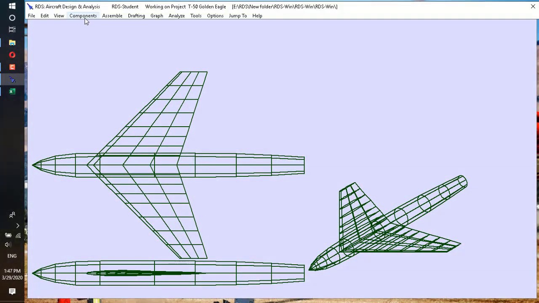Switch to the orange C app on taskbar
The height and width of the screenshot is (303, 539).
(x=12, y=67)
